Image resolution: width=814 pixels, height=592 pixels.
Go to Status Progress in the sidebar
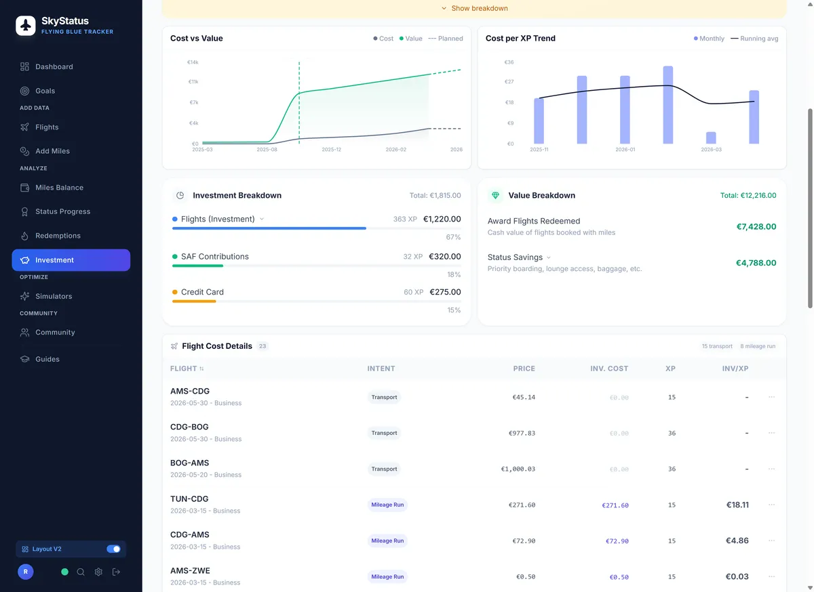tap(62, 211)
